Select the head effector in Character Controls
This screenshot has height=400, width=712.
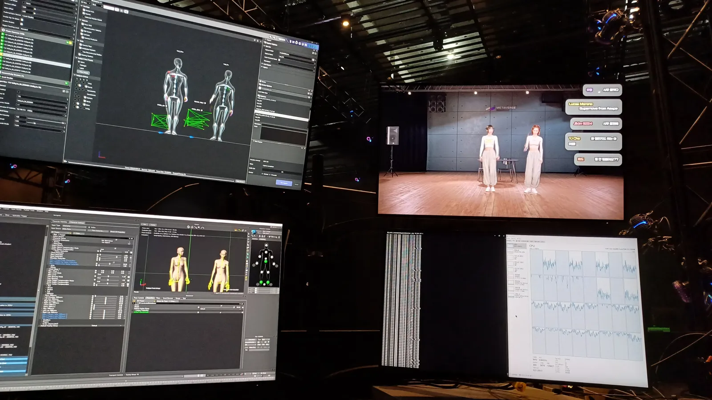(266, 245)
